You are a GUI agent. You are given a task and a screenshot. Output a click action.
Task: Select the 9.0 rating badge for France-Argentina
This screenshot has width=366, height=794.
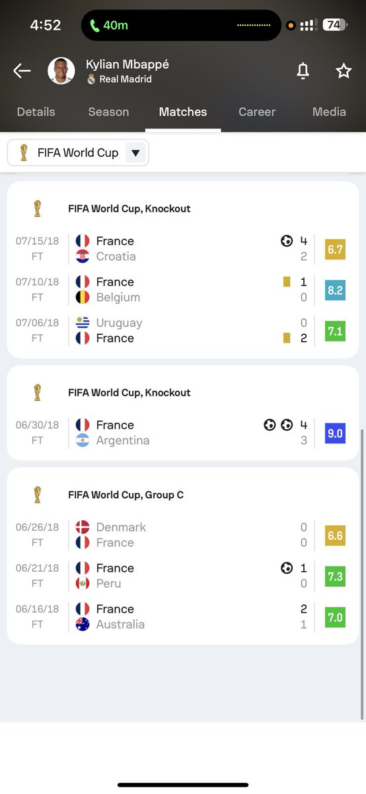tap(335, 433)
